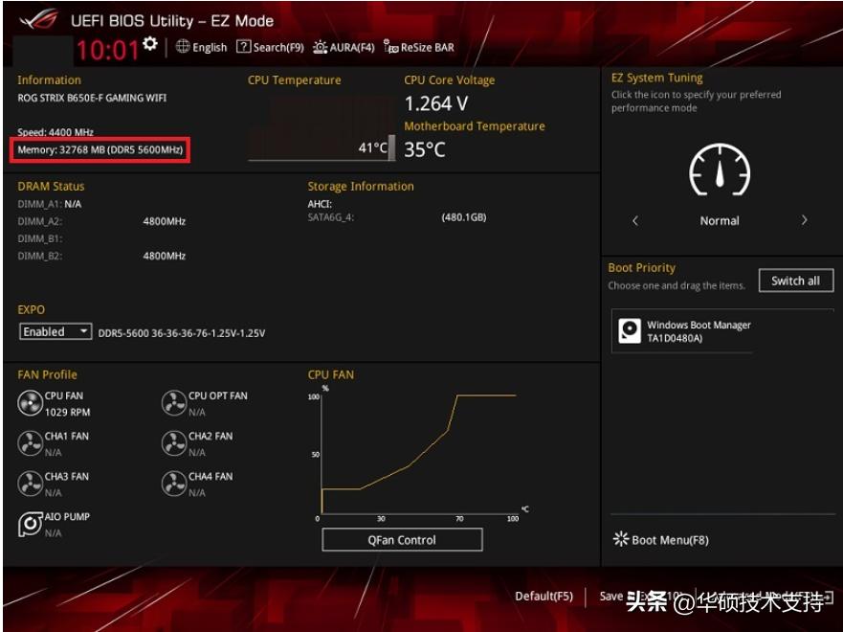Click the AURA light bulb icon
Viewport: 843px width, 632px height.
click(320, 47)
